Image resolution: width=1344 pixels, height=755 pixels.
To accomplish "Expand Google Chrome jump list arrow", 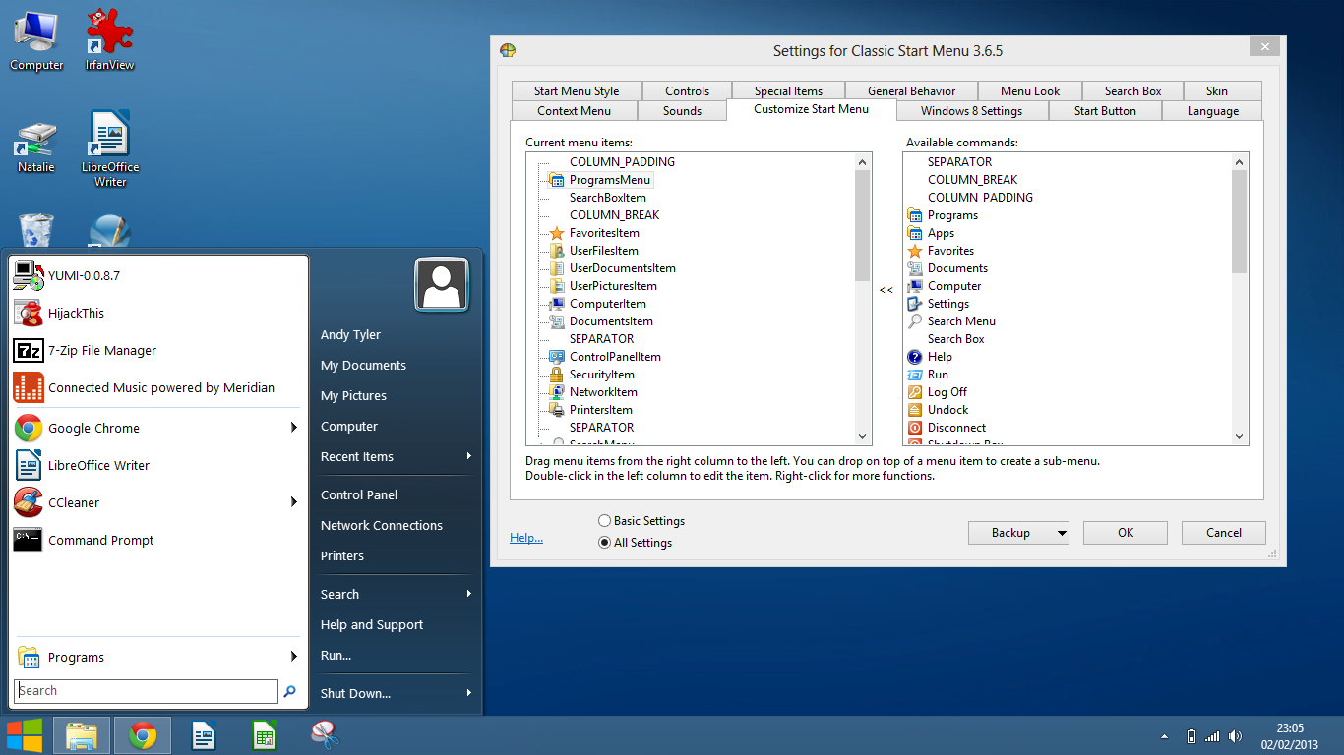I will (293, 428).
